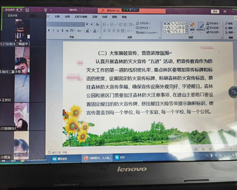Open Line Spacing dropdown
Screen dimensions: 237x190
[x=131, y=25]
